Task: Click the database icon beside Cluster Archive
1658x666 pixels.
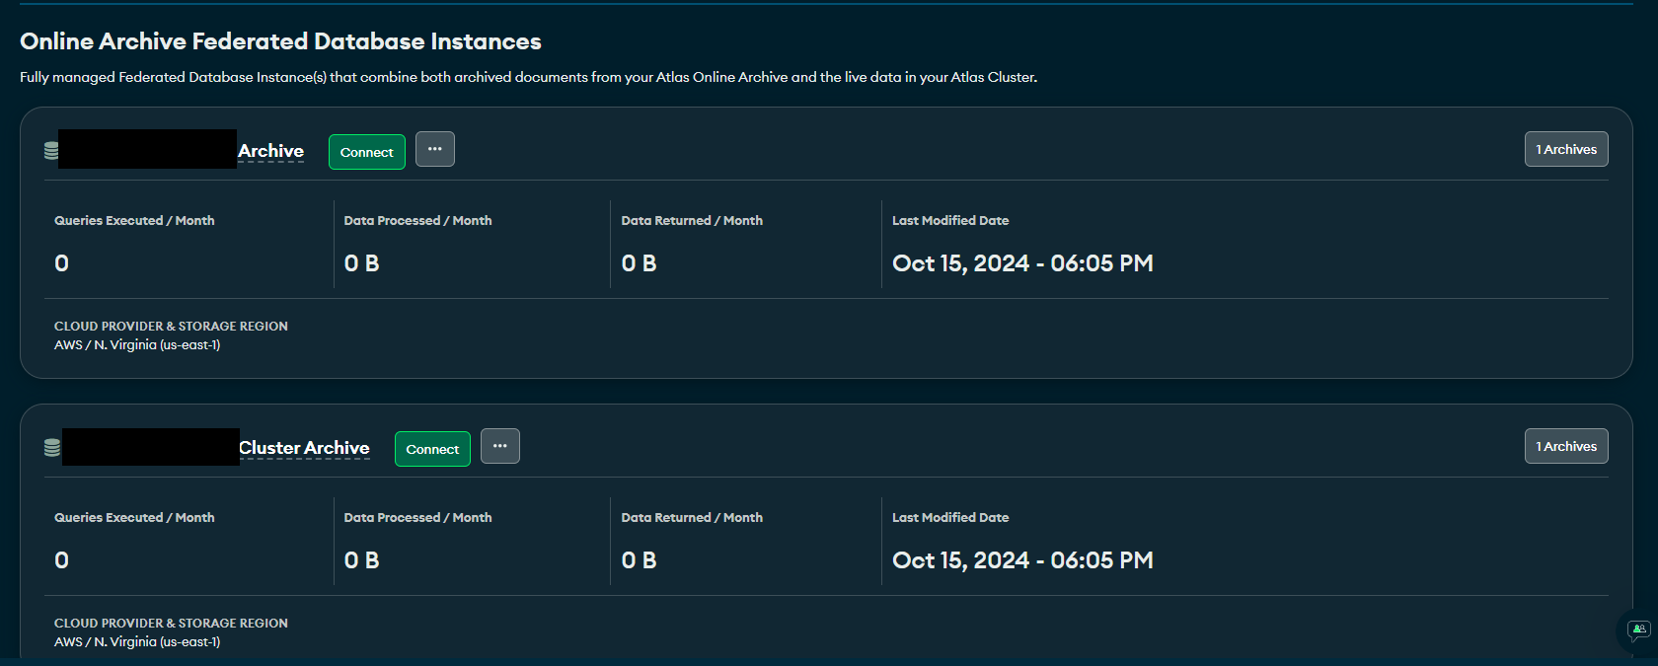Action: coord(52,448)
